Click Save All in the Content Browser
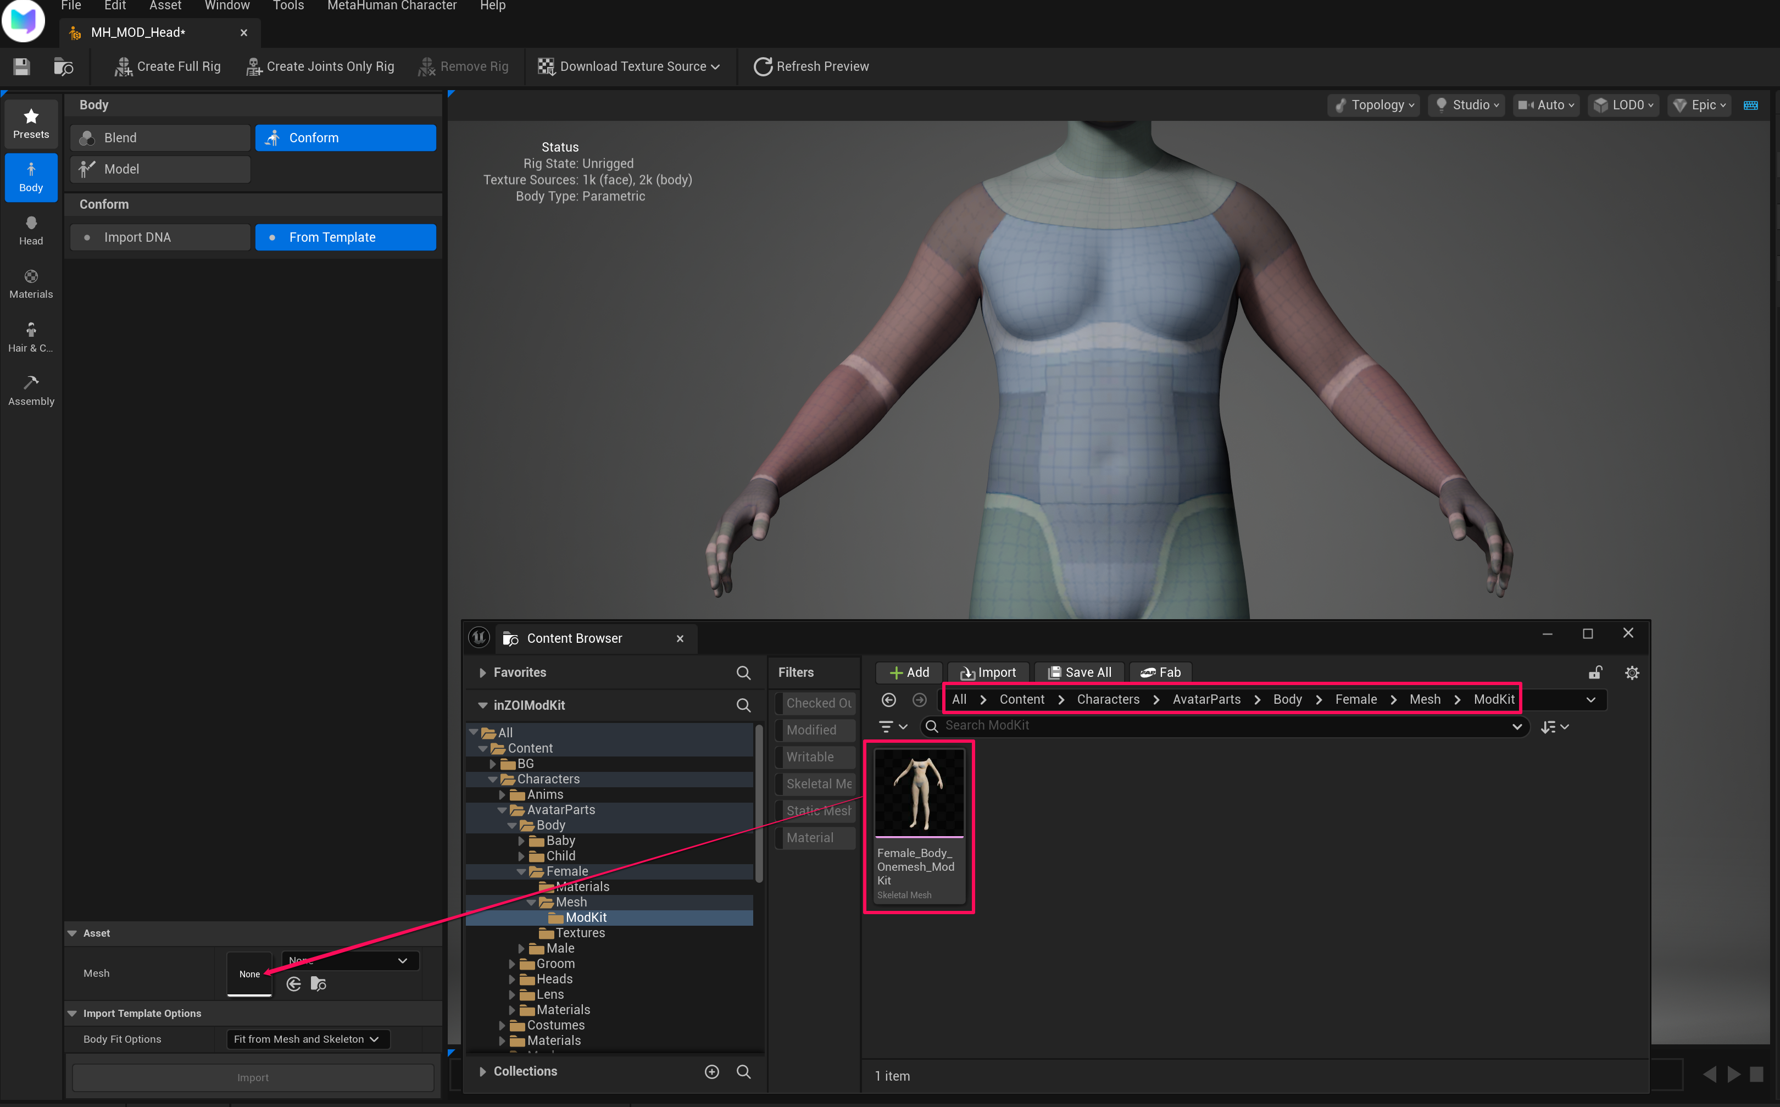1780x1107 pixels. [x=1078, y=672]
